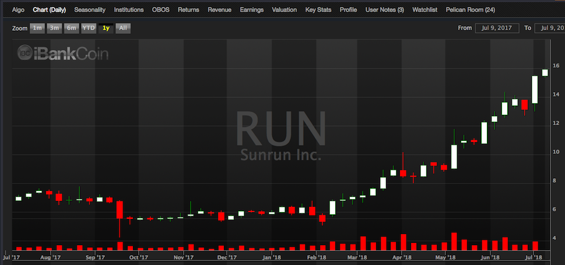Switch to Key Stats tab
The height and width of the screenshot is (265, 565).
coord(318,10)
